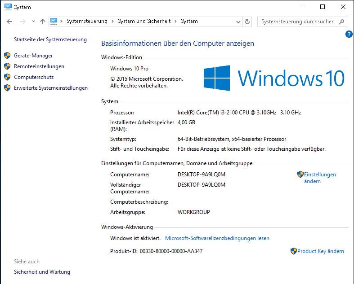This screenshot has height=284, width=354.
Task: Read Microsoft-Softwarelizenzbedingungen lesen link
Action: tap(217, 238)
